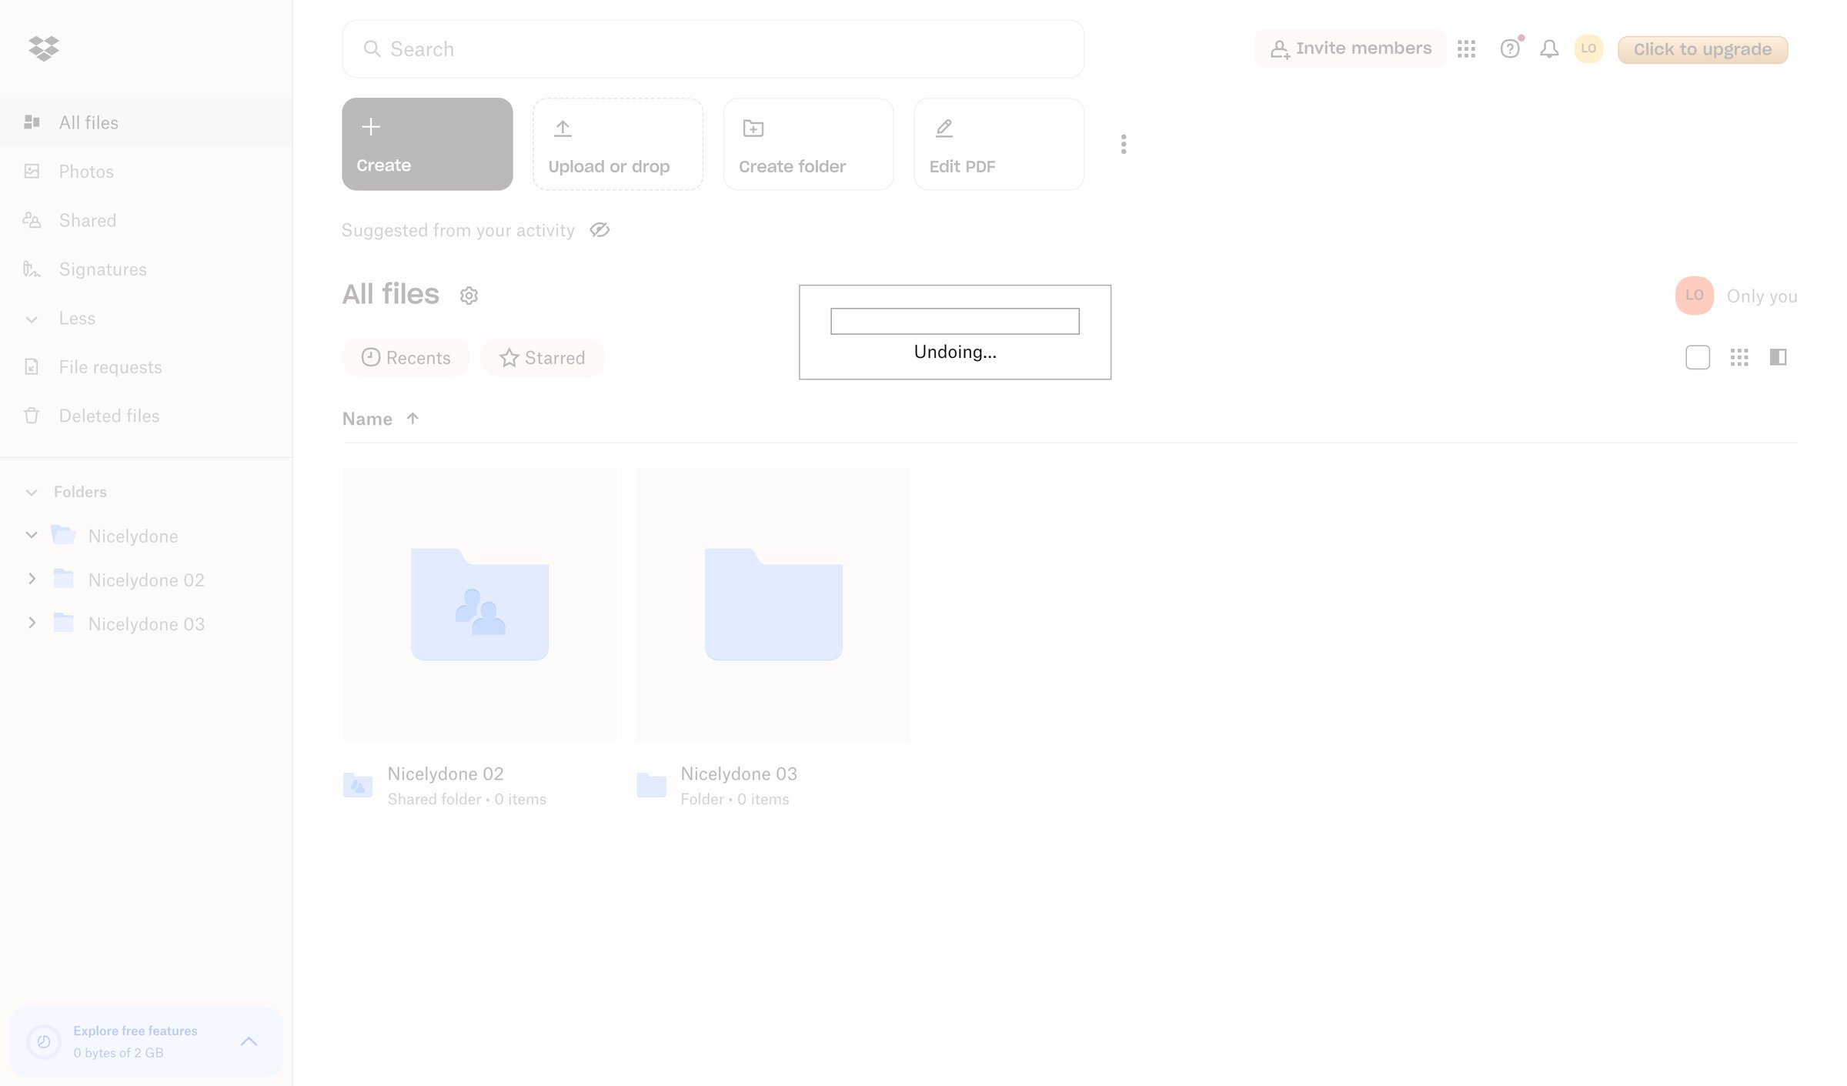Select Nicelydone folder in sidebar tree
The image size is (1847, 1086).
(x=133, y=536)
